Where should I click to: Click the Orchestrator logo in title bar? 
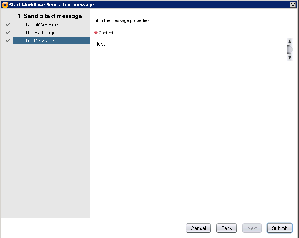(x=5, y=5)
